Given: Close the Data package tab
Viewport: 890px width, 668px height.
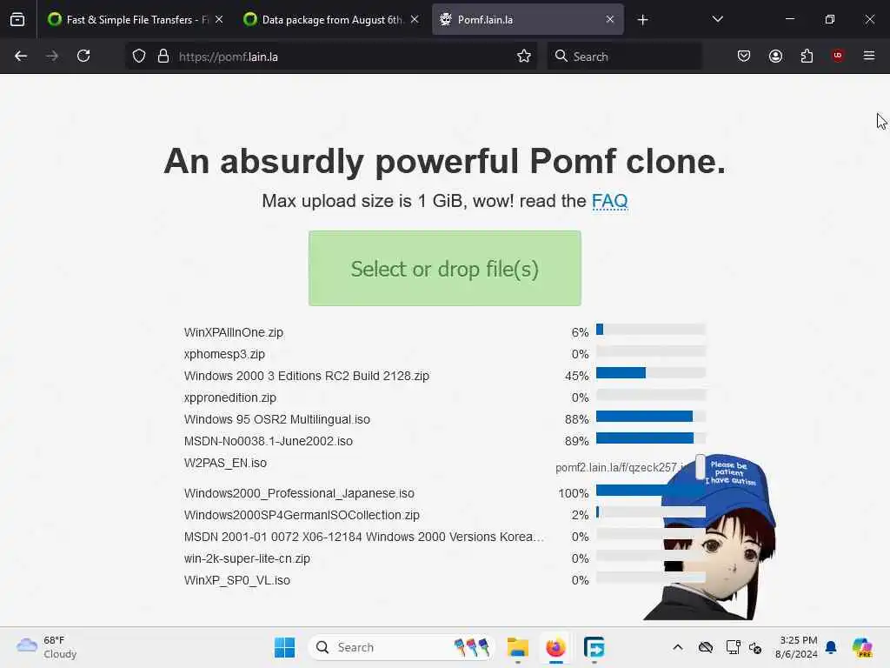Looking at the screenshot, I should pos(415,19).
